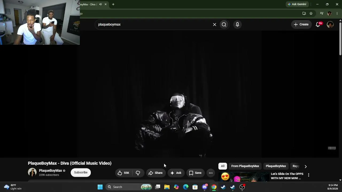Click the Let's Slide On The OPPS title
The height and width of the screenshot is (192, 342).
287,176
